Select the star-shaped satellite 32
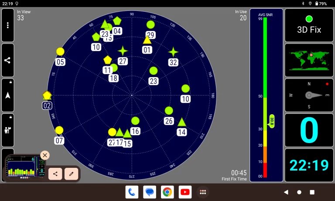Image resolution: width=335 pixels, height=201 pixels. (173, 52)
